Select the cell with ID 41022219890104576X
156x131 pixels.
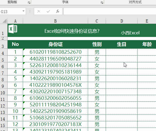point(56,85)
